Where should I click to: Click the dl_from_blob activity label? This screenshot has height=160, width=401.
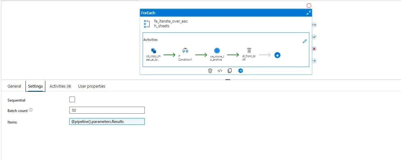[x=249, y=58]
